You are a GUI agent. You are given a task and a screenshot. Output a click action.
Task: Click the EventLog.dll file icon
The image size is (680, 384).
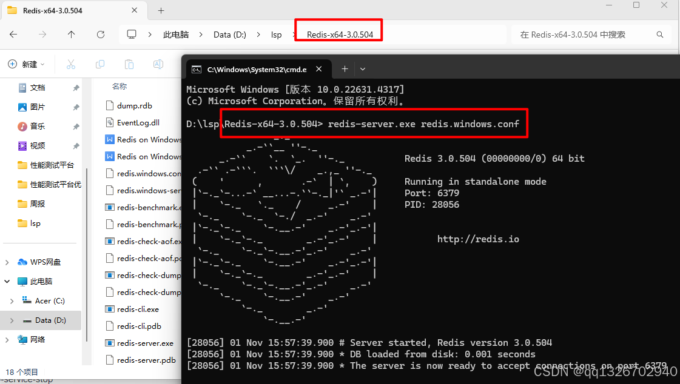pos(110,122)
